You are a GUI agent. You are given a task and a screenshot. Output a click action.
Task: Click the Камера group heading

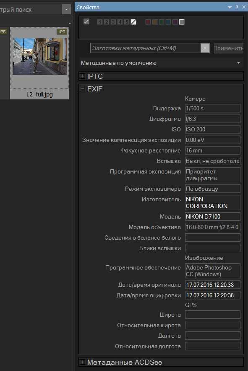click(x=195, y=99)
